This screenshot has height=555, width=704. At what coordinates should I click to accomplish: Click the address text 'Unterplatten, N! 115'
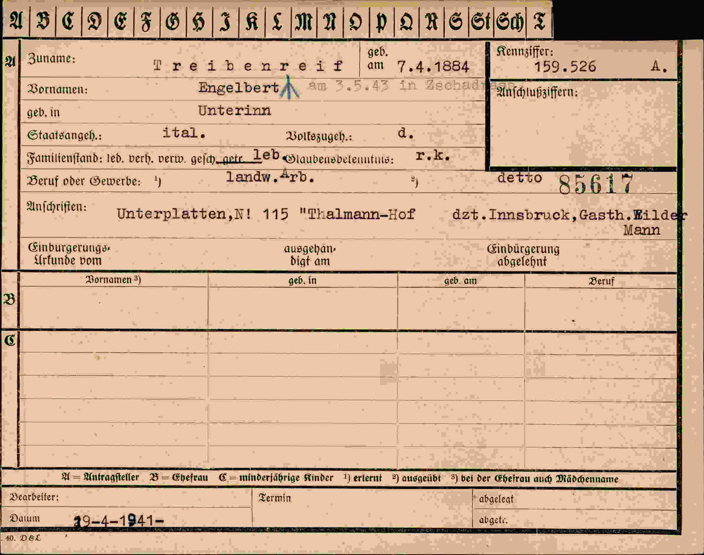(203, 214)
